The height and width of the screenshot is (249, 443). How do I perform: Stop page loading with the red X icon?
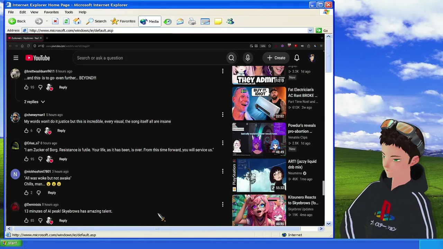pyautogui.click(x=55, y=21)
